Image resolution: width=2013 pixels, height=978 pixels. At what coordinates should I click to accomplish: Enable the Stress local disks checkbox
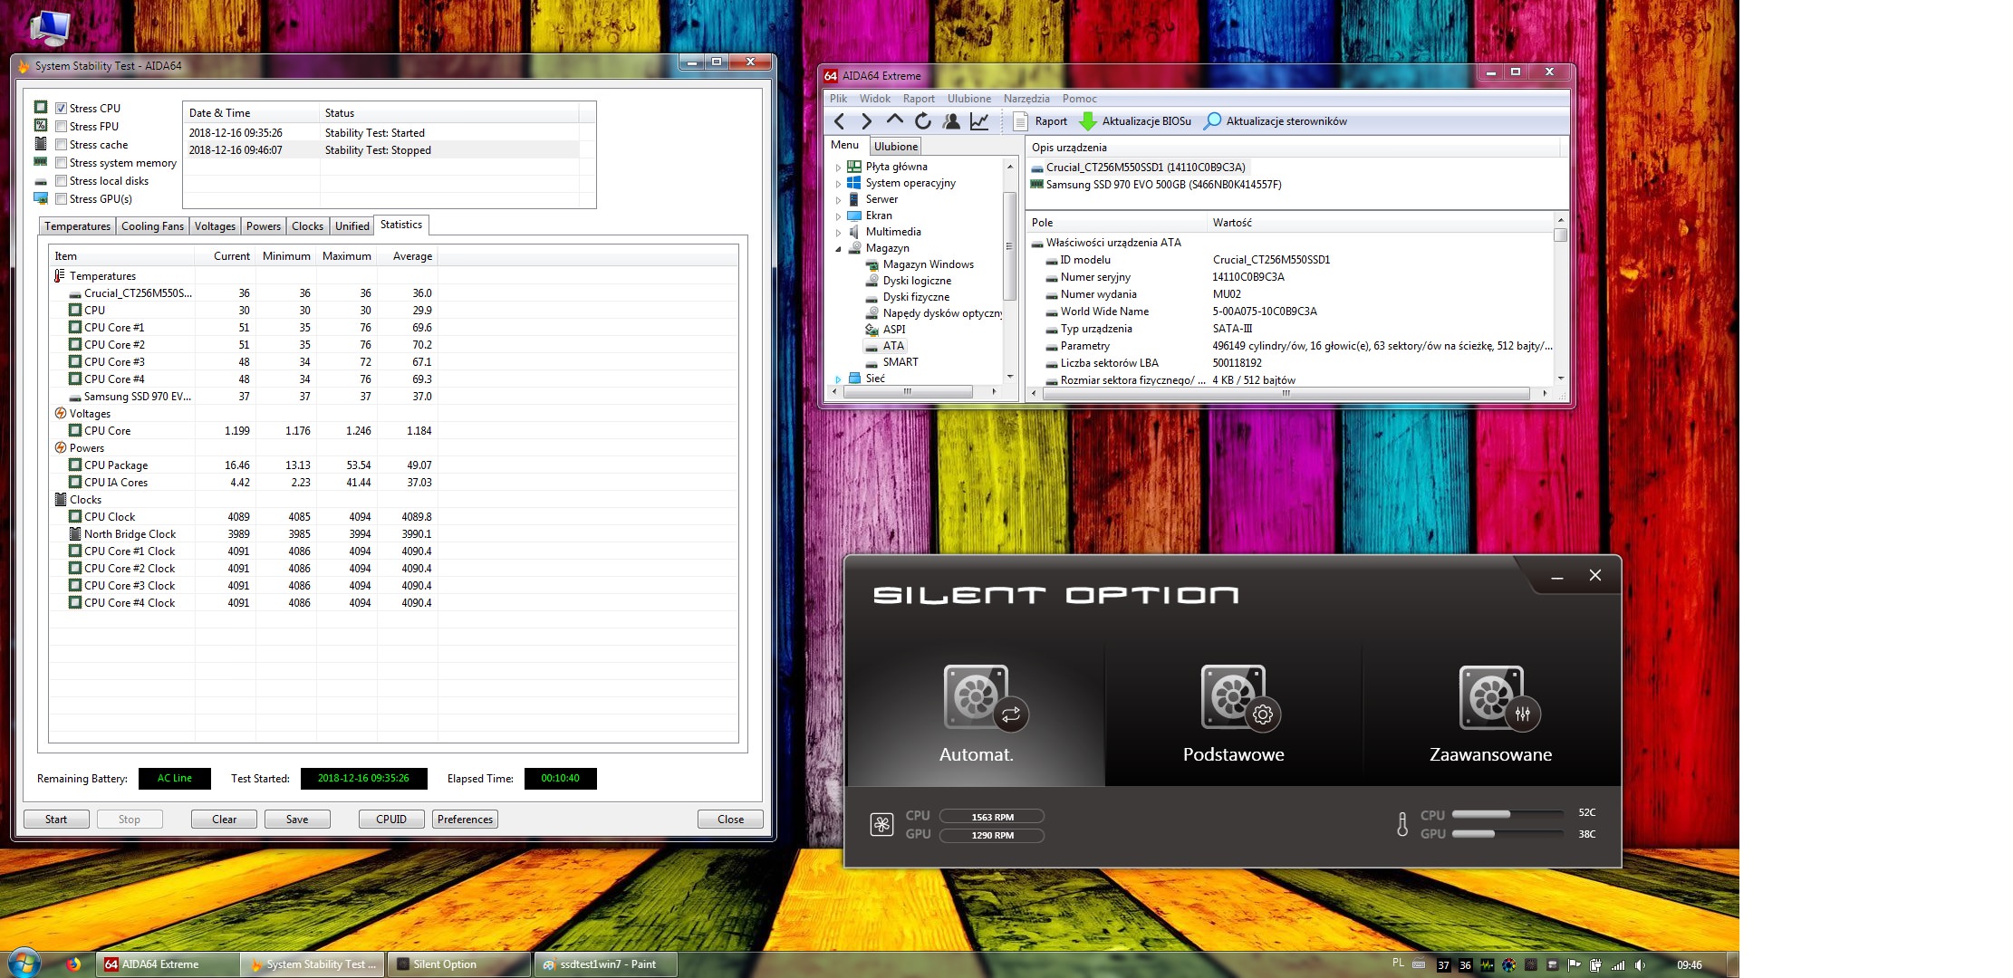coord(61,181)
